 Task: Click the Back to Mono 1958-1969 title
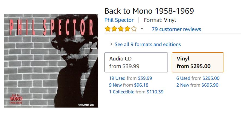tap(149, 11)
